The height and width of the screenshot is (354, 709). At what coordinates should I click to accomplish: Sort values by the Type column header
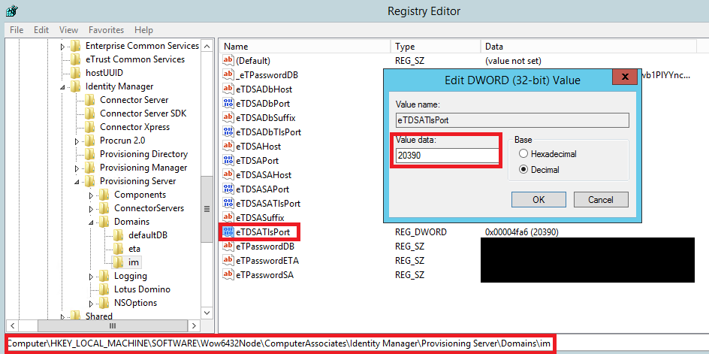436,46
